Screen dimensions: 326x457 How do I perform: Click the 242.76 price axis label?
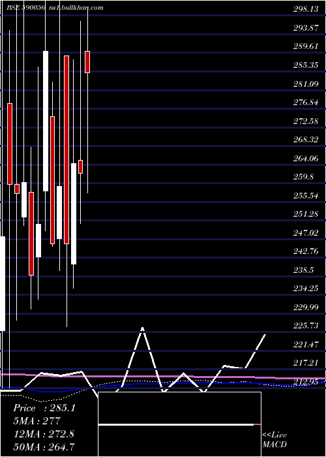tap(306, 251)
